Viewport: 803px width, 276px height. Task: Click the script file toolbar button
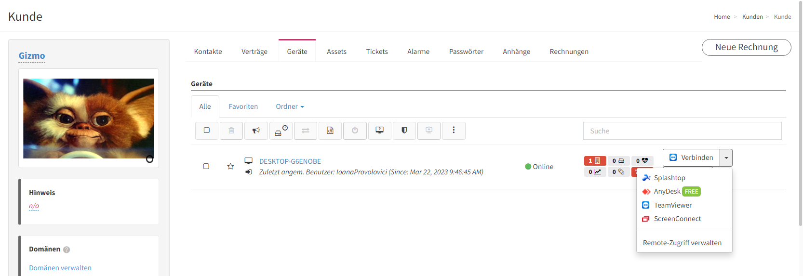click(330, 131)
